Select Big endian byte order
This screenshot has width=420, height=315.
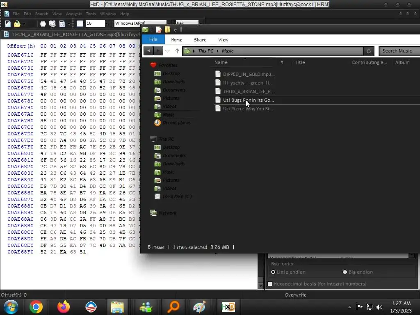pyautogui.click(x=358, y=272)
